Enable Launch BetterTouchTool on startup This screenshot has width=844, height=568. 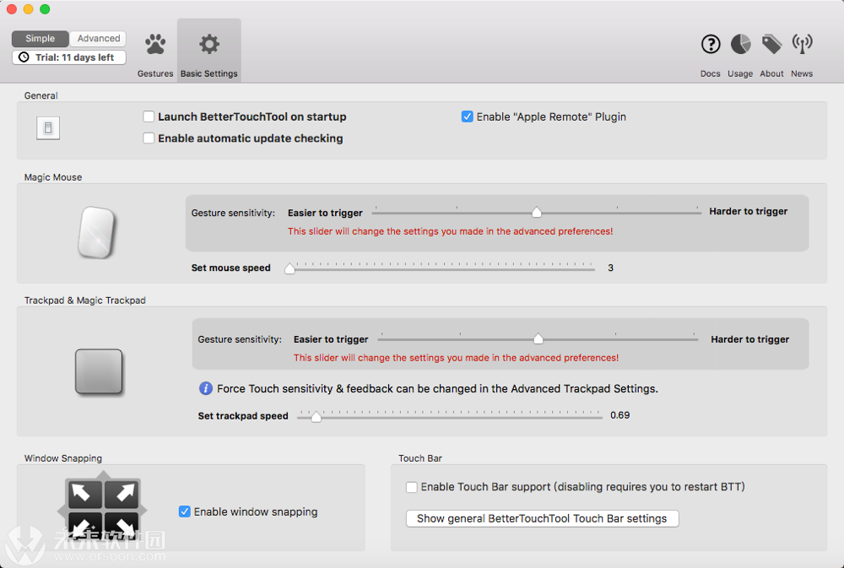(149, 117)
